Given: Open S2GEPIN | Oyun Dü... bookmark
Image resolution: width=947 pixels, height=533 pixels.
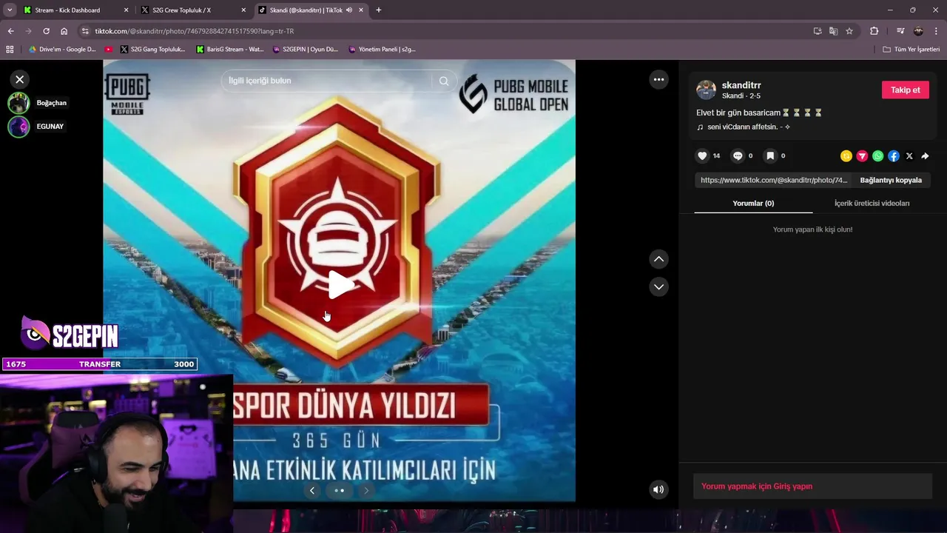Looking at the screenshot, I should pyautogui.click(x=306, y=50).
